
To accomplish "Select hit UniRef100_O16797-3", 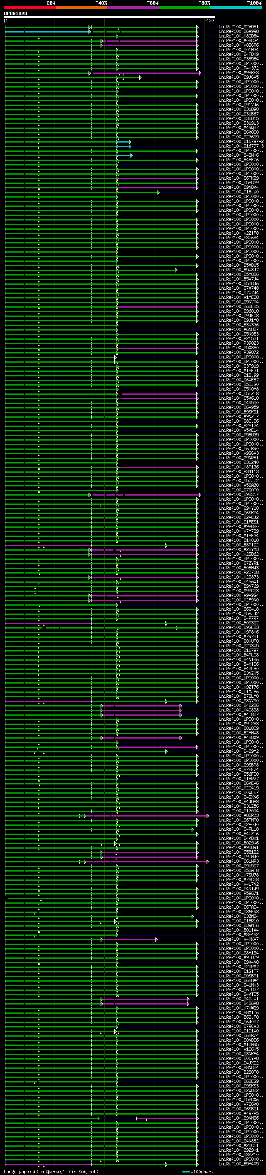I will 241,146.
